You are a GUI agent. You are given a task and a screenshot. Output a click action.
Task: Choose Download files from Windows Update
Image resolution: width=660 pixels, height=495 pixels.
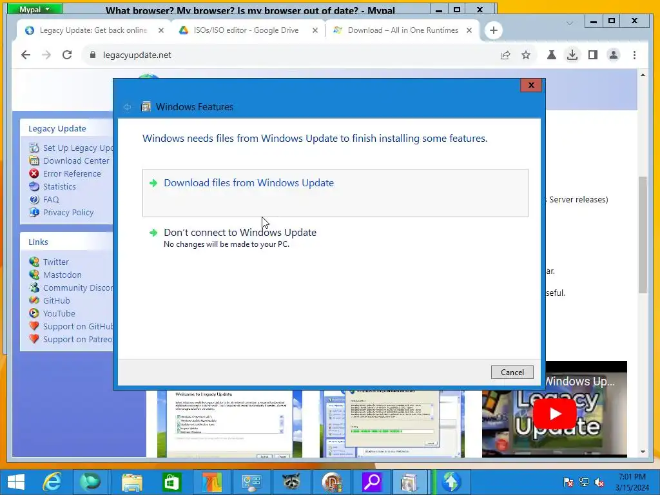pyautogui.click(x=335, y=193)
